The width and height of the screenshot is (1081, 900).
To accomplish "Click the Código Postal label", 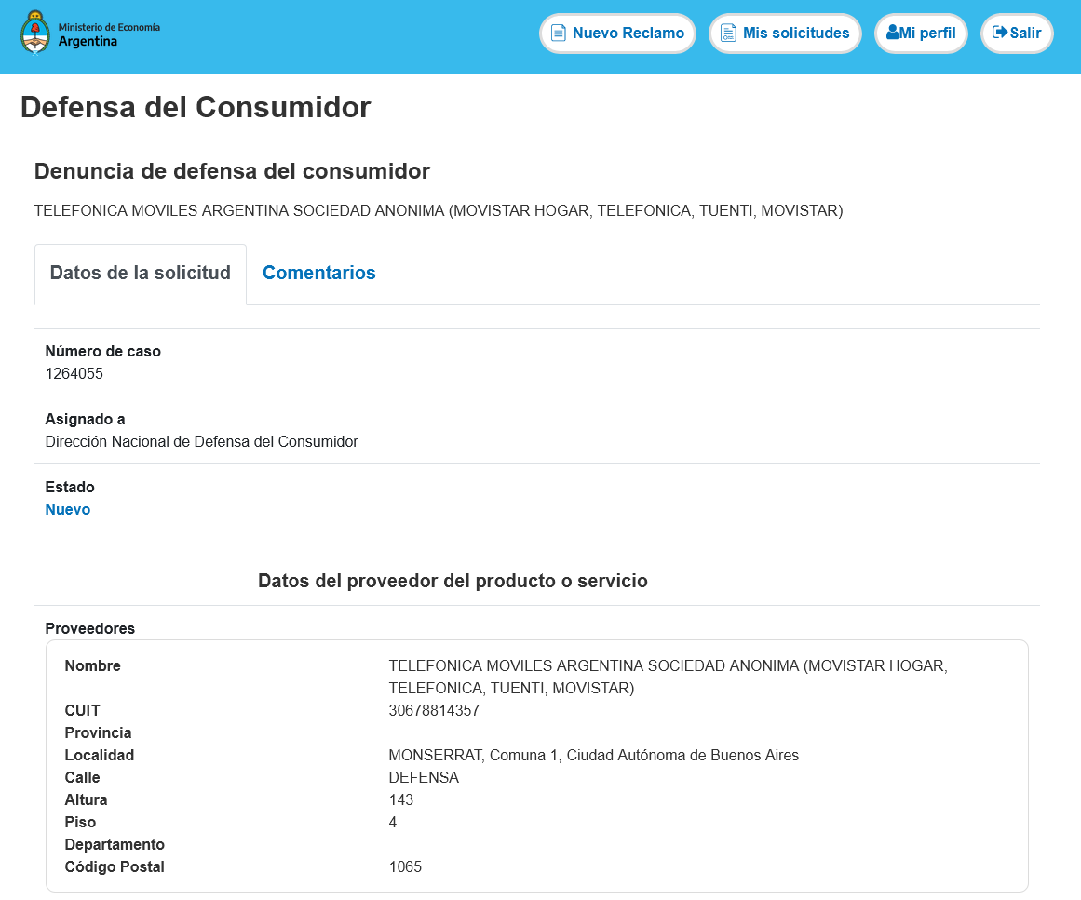I will point(115,866).
